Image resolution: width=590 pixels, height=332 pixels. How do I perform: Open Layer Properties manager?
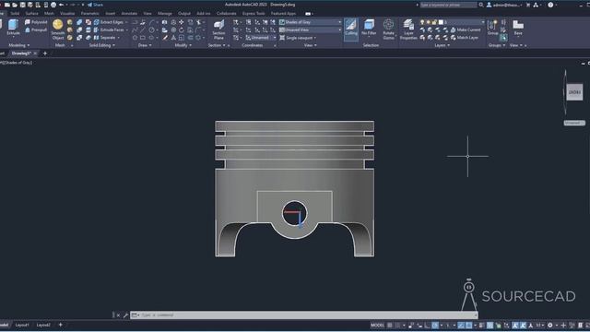click(x=408, y=30)
